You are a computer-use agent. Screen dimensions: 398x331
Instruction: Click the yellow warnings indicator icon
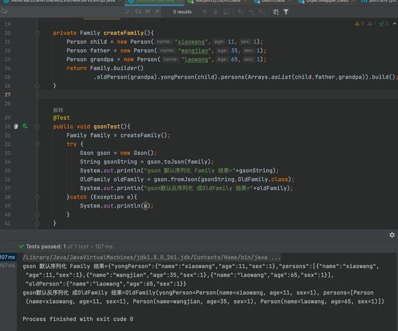point(359,24)
